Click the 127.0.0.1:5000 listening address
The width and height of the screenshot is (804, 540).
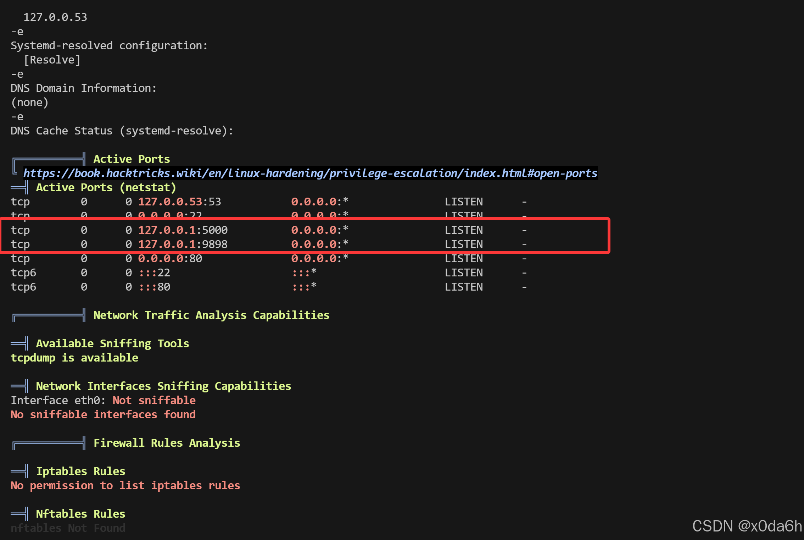[x=183, y=230]
